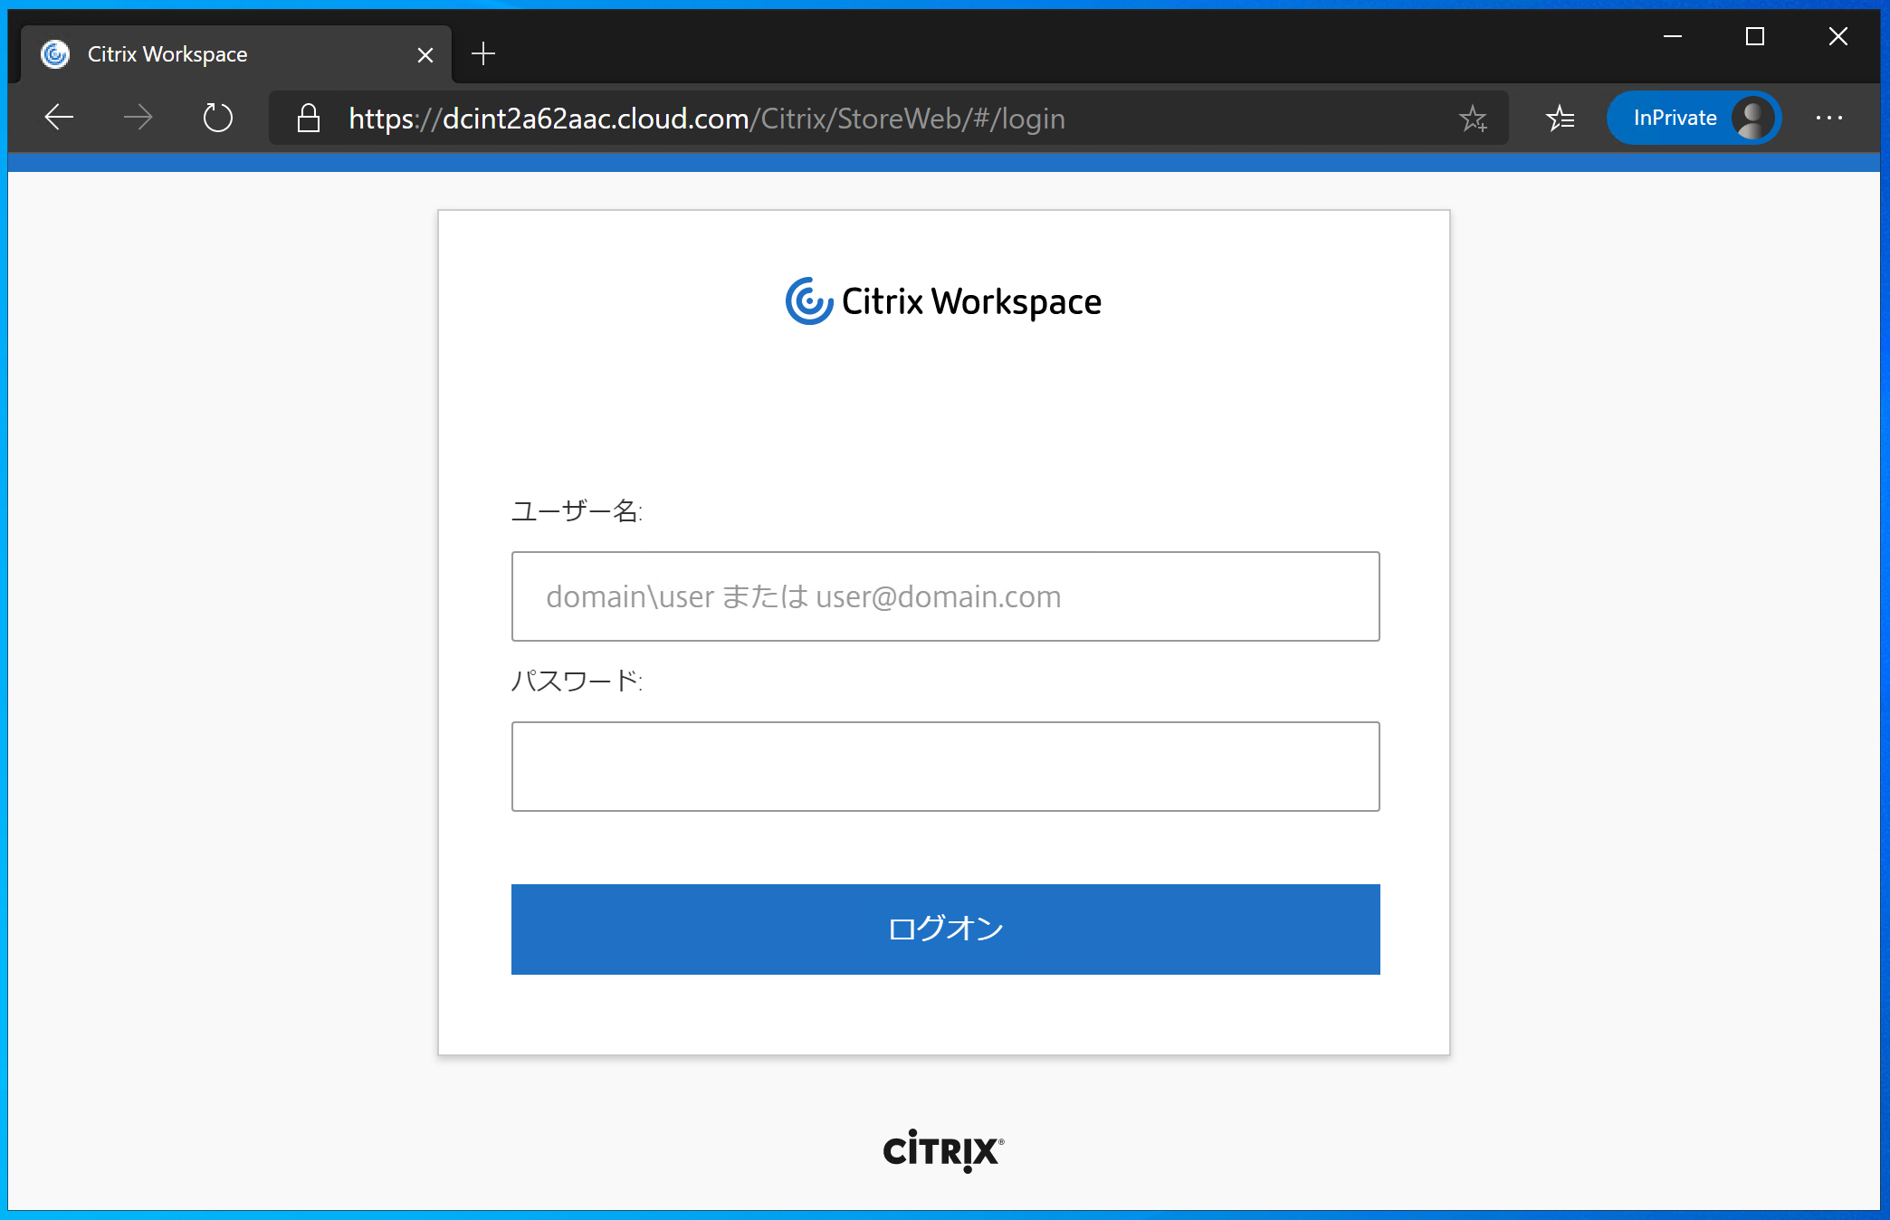Open the InPrivate profile button
The width and height of the screenshot is (1890, 1220).
coord(1694,118)
